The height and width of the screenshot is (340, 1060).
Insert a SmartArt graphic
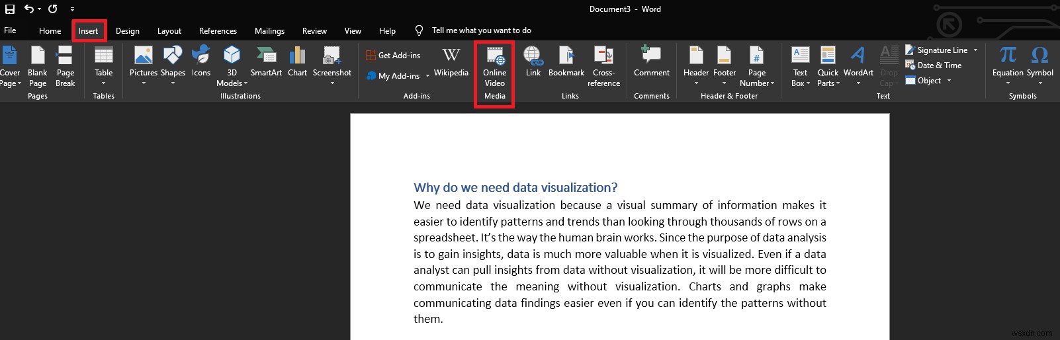266,62
